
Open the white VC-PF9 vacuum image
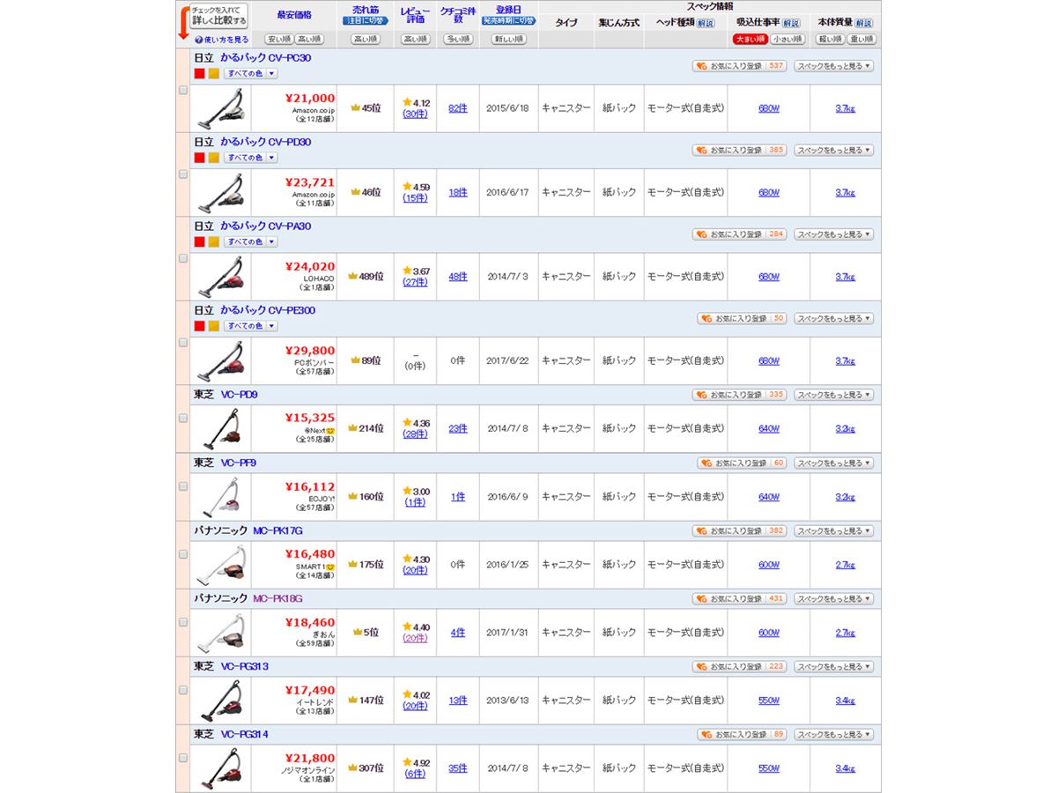[220, 497]
